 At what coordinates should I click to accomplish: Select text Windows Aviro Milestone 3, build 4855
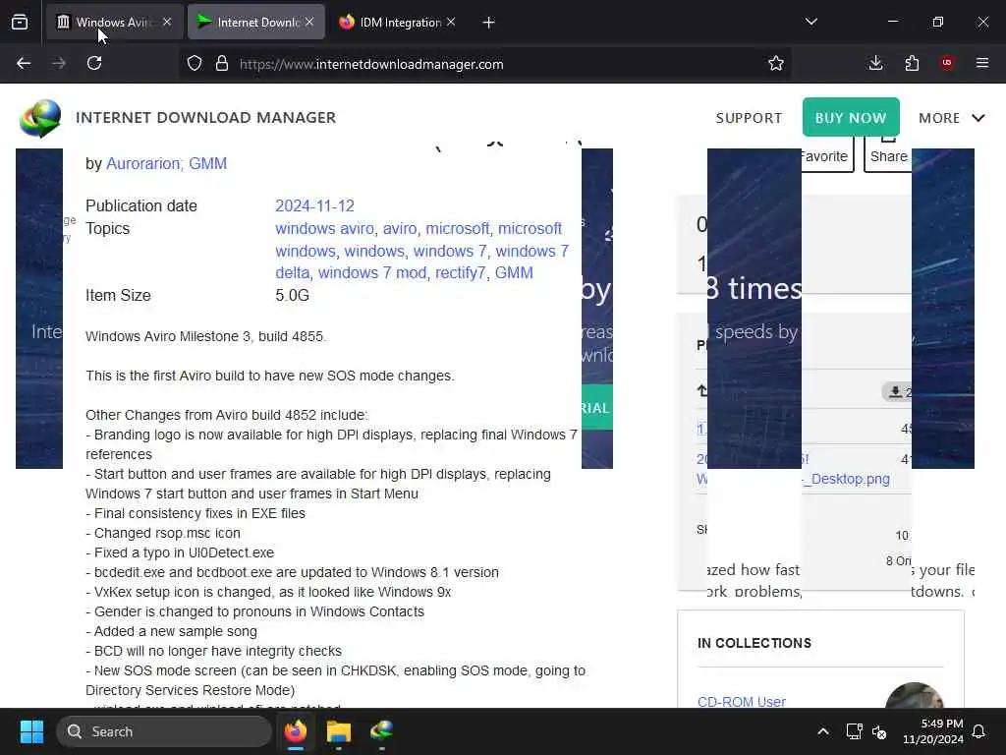pos(206,336)
